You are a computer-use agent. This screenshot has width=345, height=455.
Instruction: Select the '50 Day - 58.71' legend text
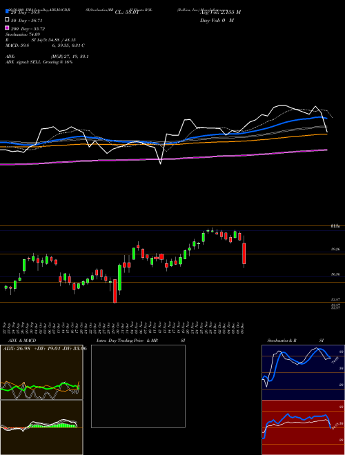pyautogui.click(x=27, y=21)
